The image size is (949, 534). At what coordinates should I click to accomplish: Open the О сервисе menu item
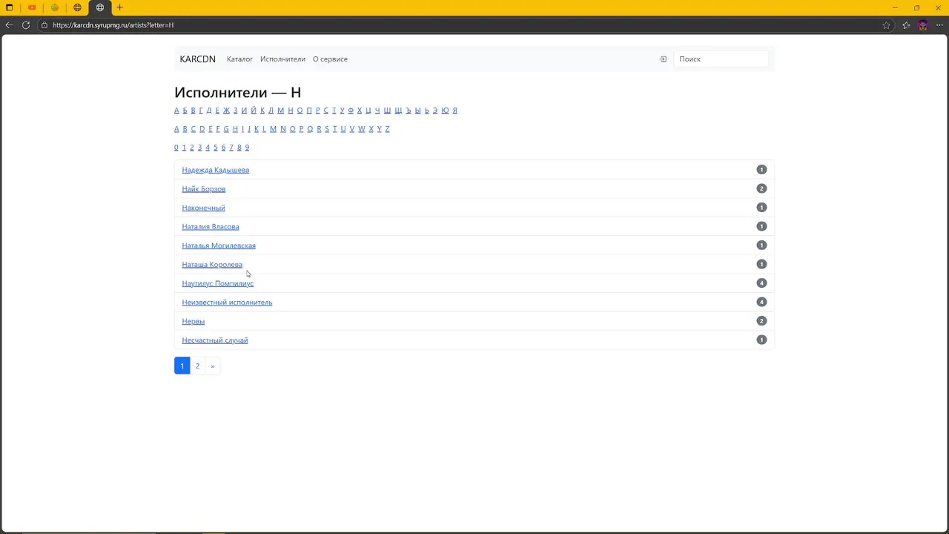[x=330, y=59]
